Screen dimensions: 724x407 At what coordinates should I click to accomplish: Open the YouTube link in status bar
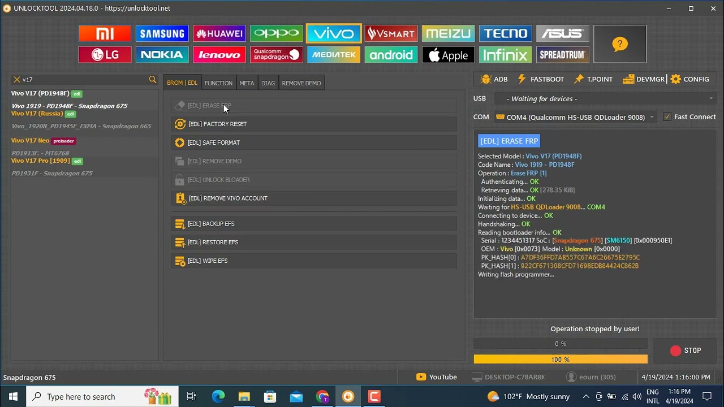pos(437,377)
